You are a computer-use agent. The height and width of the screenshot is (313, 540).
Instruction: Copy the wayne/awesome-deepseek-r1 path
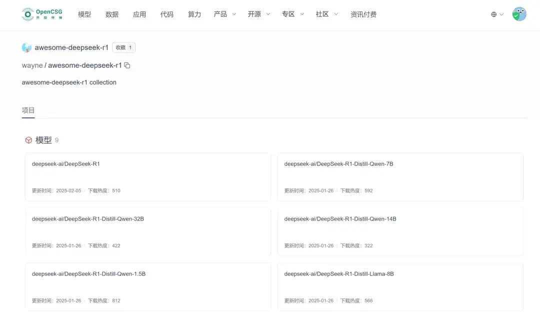(x=127, y=65)
